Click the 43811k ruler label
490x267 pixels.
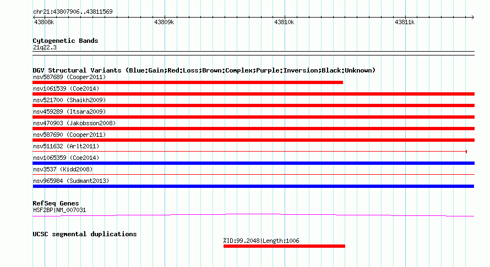tap(405, 22)
